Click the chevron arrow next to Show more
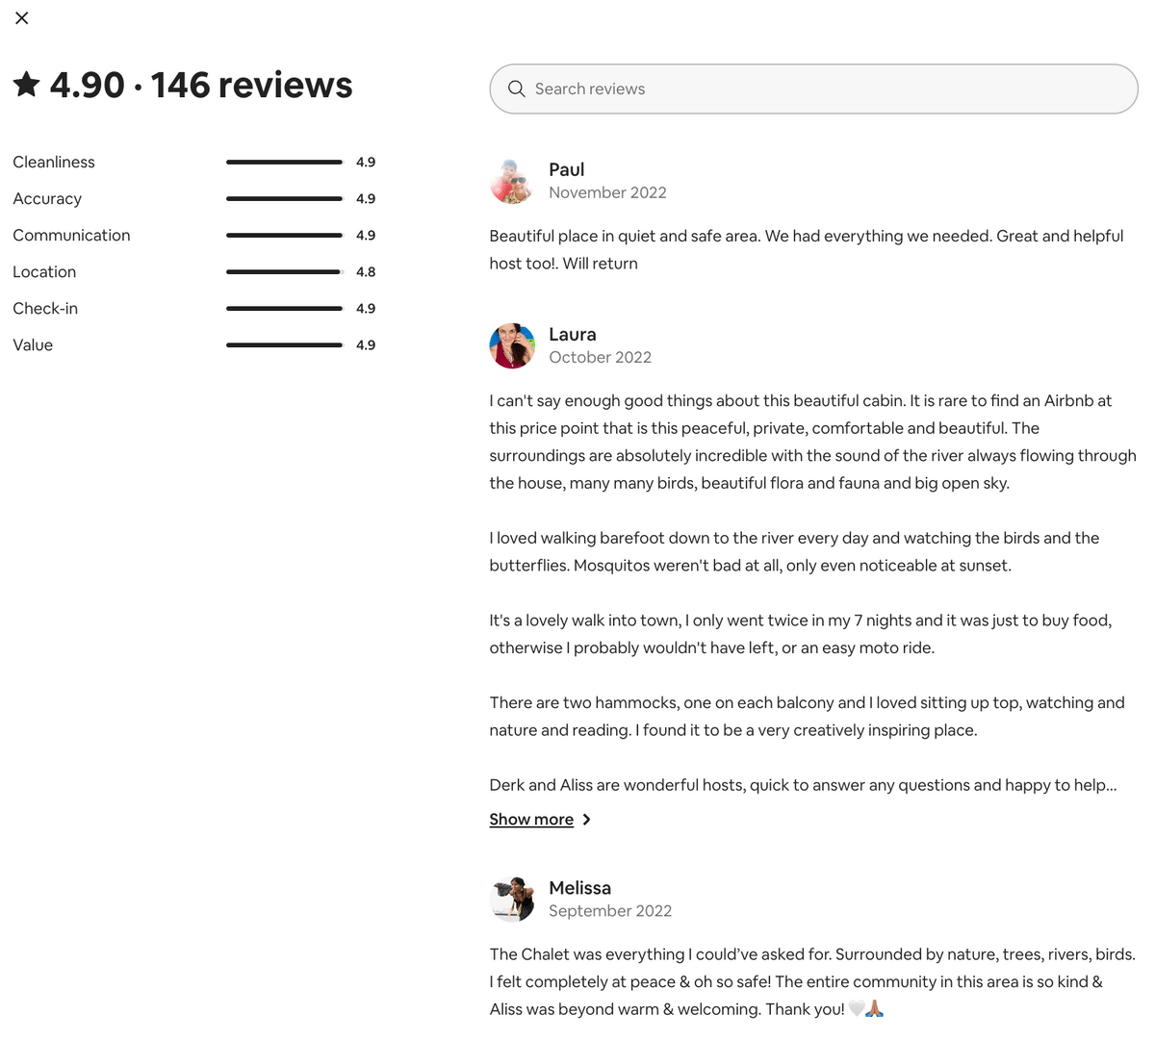Screen dimensions: 1155x1040 click(x=587, y=820)
